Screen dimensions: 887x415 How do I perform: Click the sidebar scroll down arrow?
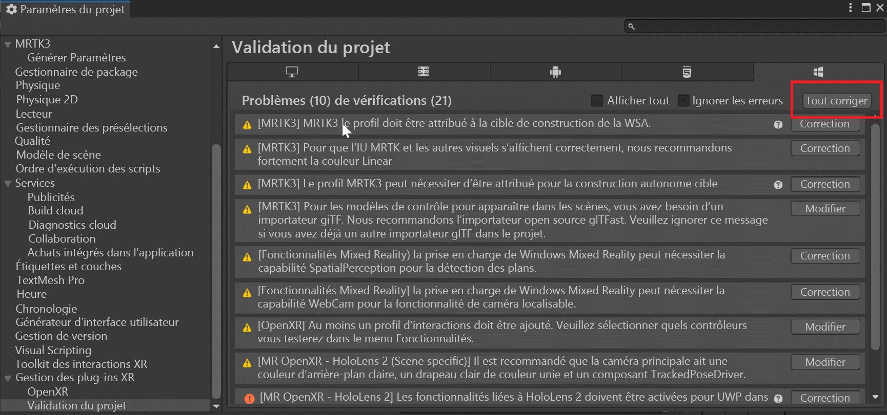(x=216, y=406)
